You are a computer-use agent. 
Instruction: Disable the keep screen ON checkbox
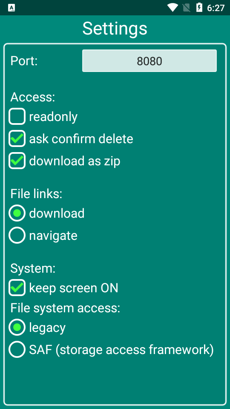[17, 288]
